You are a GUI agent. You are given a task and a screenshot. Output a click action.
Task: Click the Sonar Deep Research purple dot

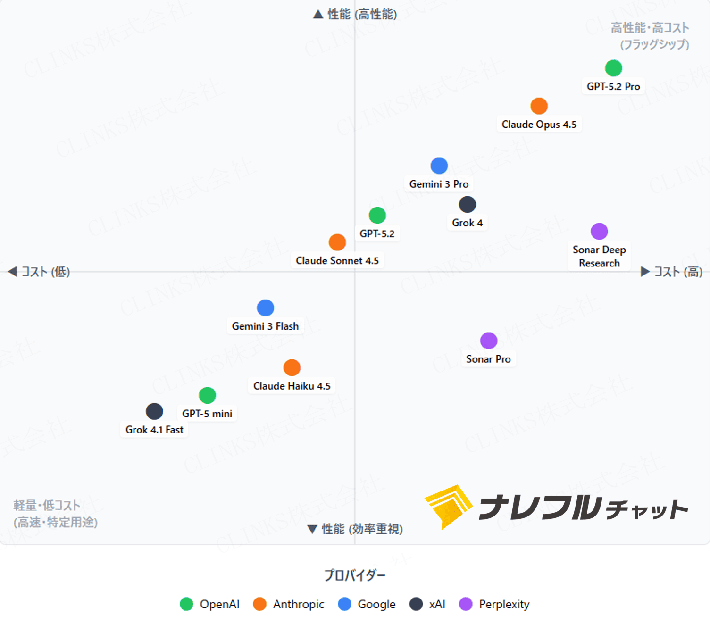coord(599,232)
